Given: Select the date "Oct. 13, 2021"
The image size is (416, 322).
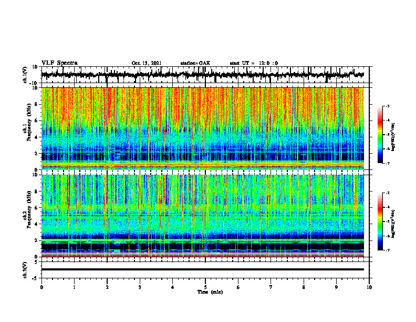Looking at the screenshot, I should (x=147, y=63).
